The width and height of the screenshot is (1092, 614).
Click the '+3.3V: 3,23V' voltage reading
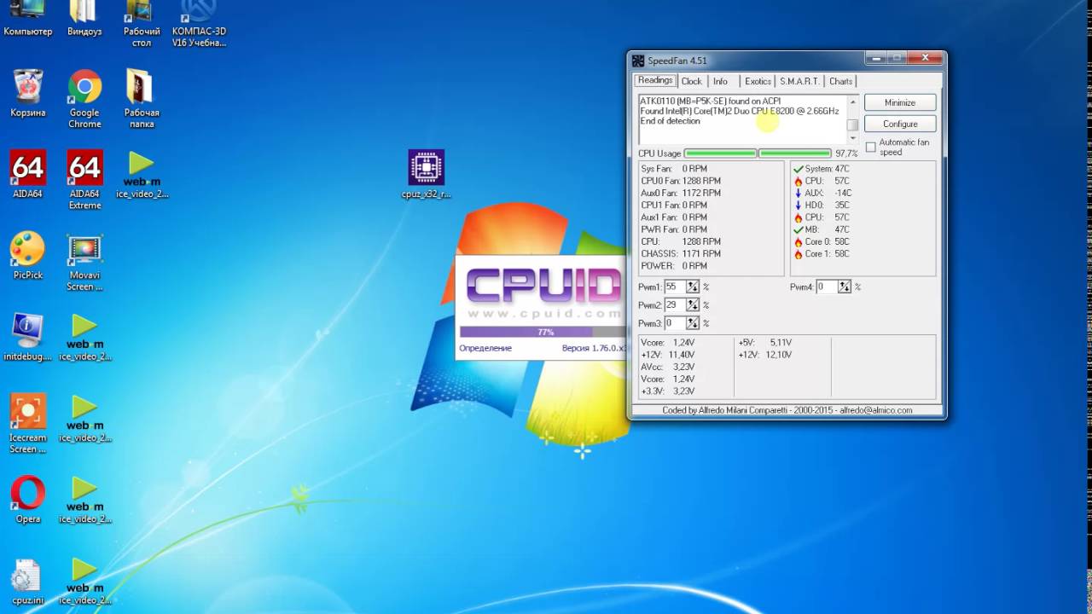[668, 391]
